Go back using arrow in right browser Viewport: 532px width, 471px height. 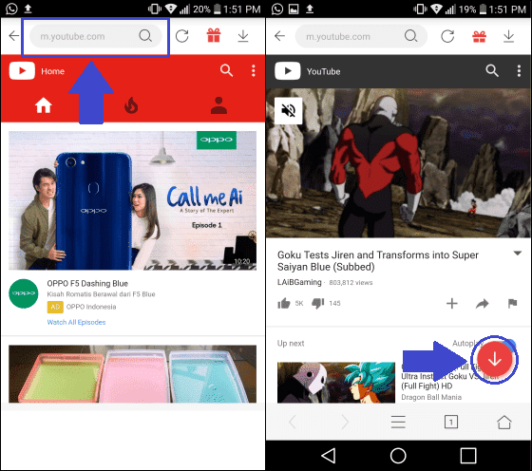point(279,35)
